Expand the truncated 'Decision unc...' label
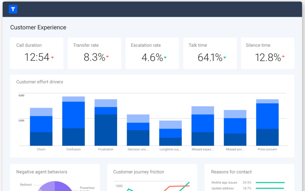The image size is (305, 191). [x=138, y=149]
